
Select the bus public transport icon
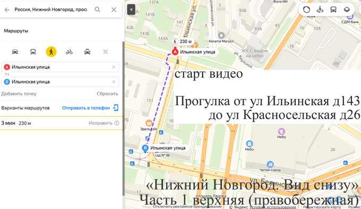tap(33, 52)
